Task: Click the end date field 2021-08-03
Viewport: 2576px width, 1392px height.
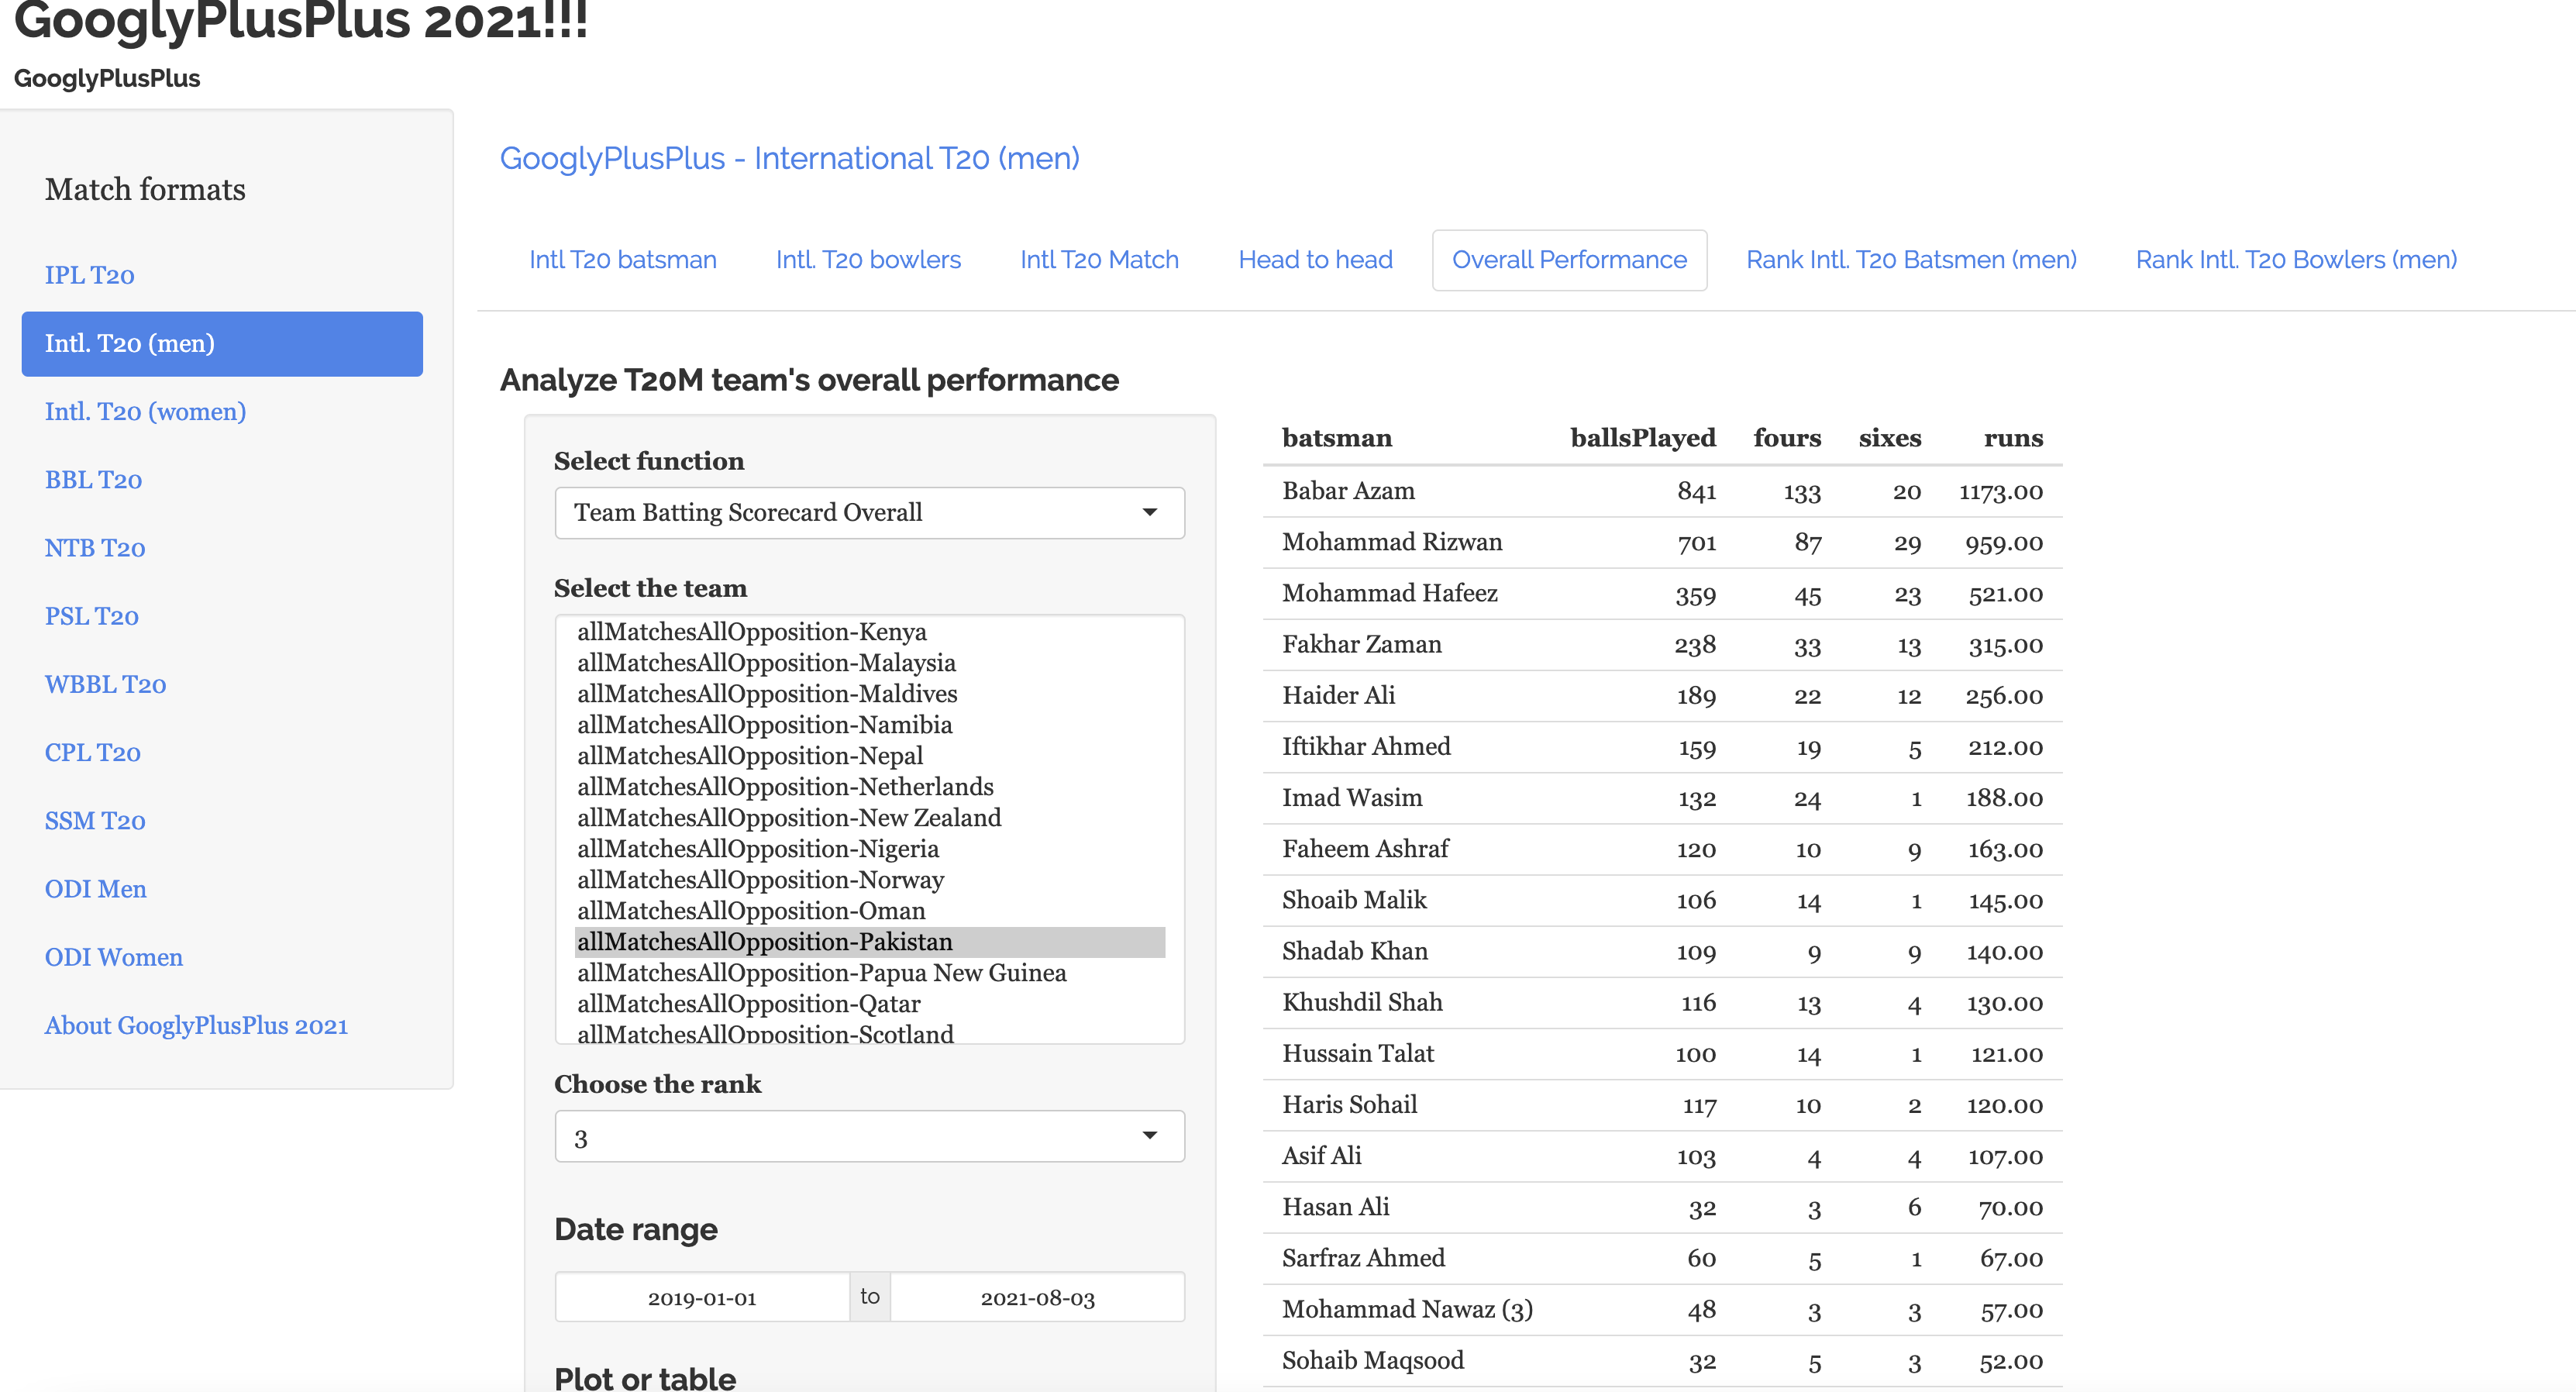Action: (x=1037, y=1298)
